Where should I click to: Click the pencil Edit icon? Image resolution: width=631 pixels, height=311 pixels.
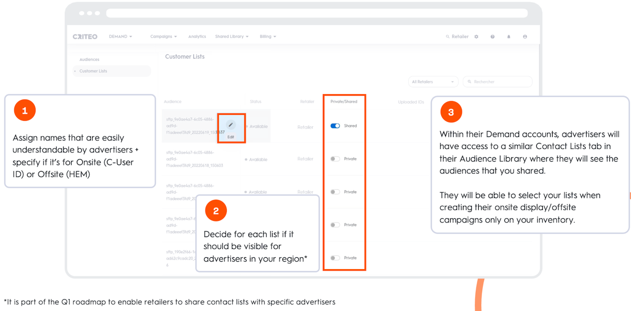tap(231, 125)
